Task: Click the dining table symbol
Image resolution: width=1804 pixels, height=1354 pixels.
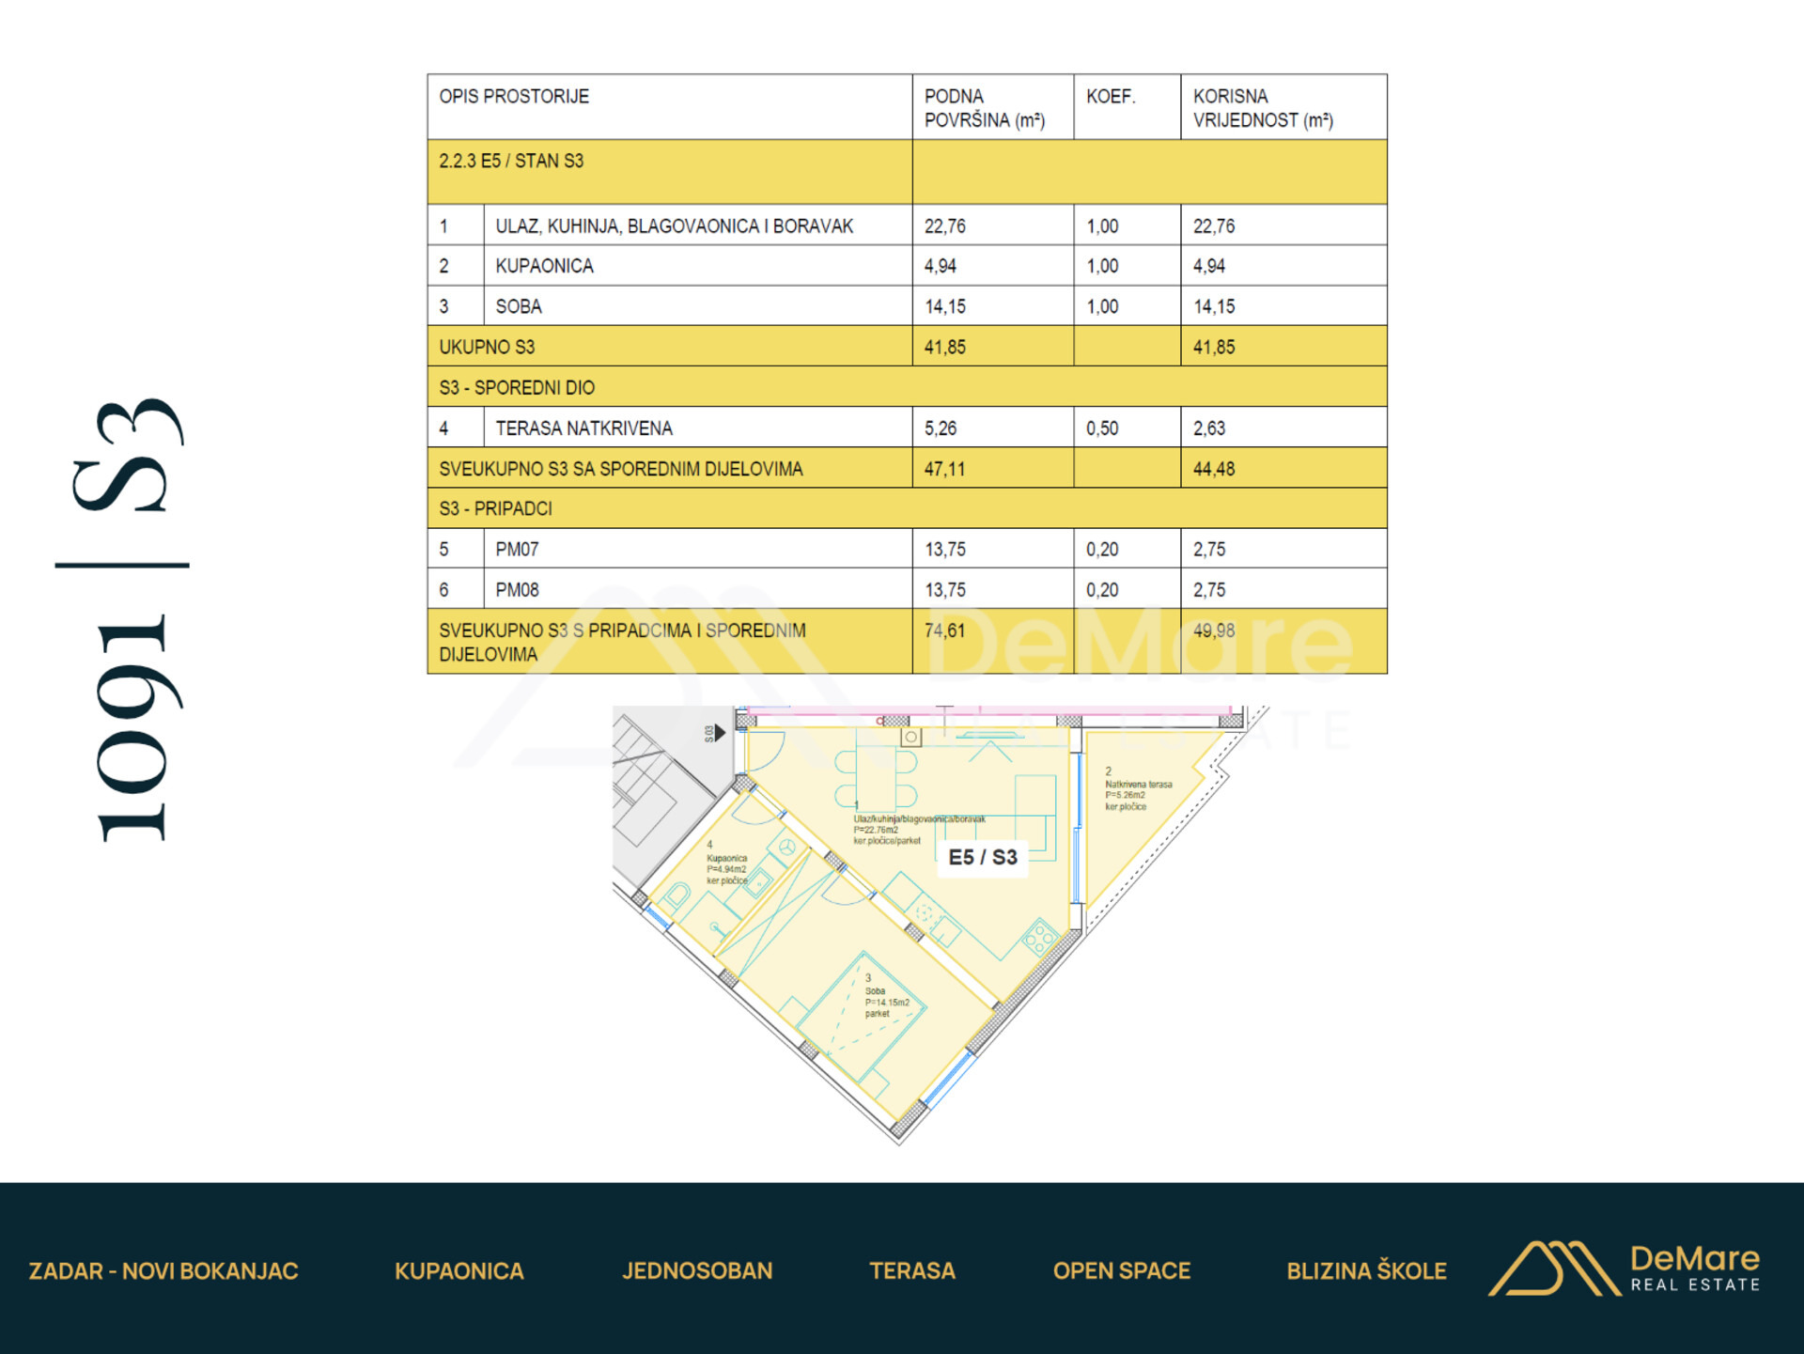Action: (x=876, y=778)
